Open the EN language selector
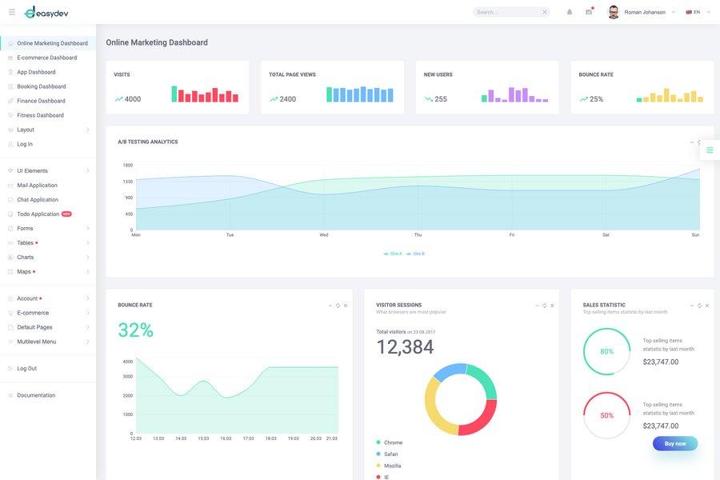This screenshot has width=720, height=480. pyautogui.click(x=695, y=10)
